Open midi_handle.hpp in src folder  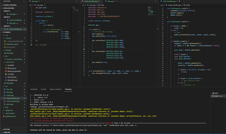(x=13, y=101)
